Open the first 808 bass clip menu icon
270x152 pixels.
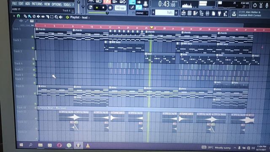pos(111,42)
